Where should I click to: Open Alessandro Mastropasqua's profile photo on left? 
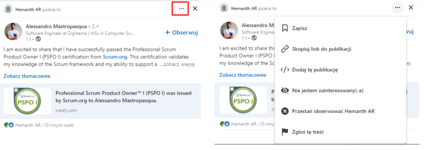[x=13, y=31]
